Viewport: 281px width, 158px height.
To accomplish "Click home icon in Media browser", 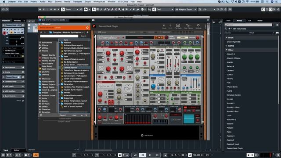I will click(x=229, y=29).
